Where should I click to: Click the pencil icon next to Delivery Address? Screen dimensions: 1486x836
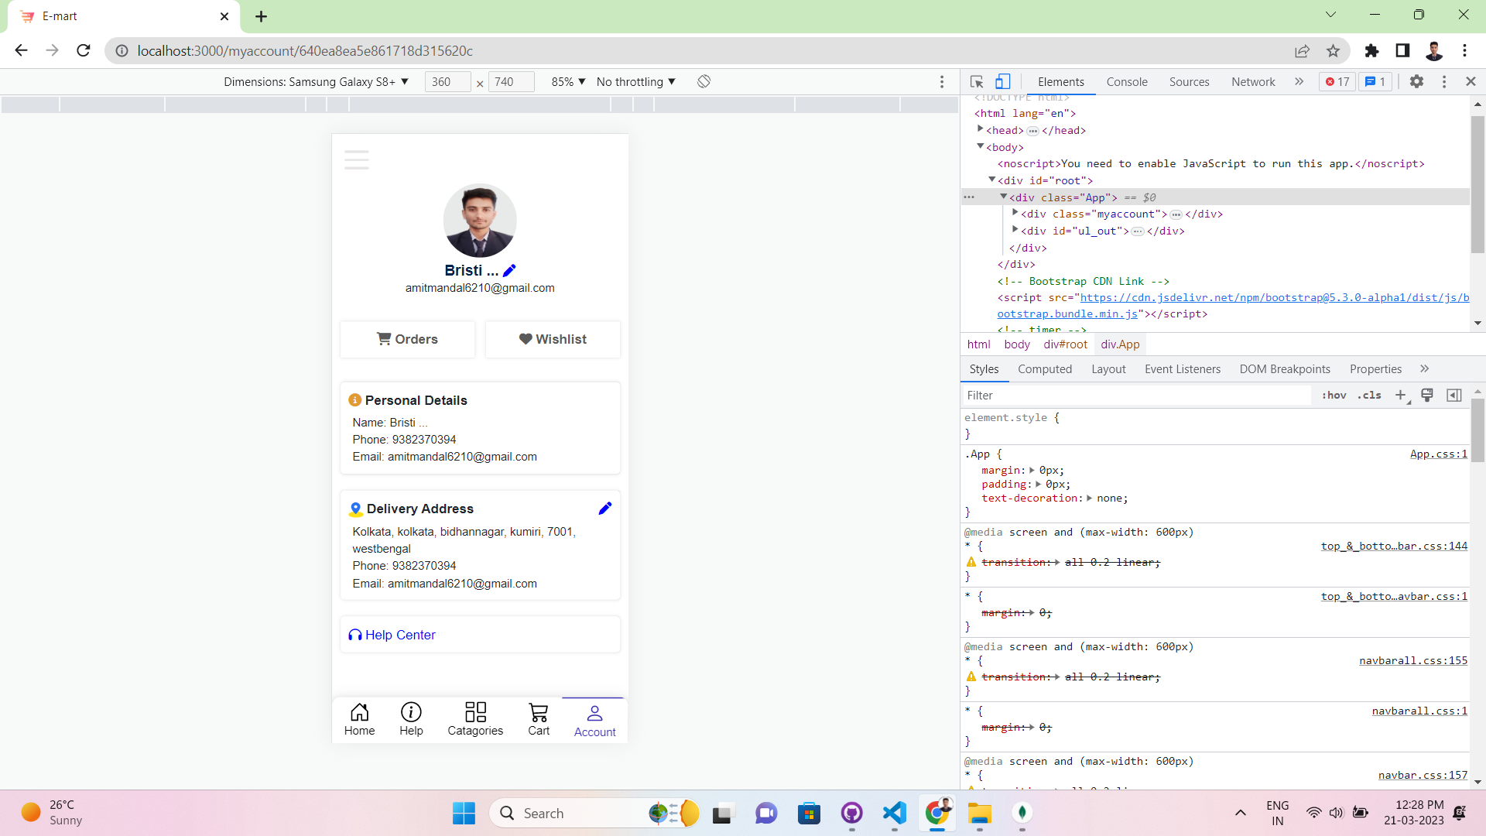(604, 509)
